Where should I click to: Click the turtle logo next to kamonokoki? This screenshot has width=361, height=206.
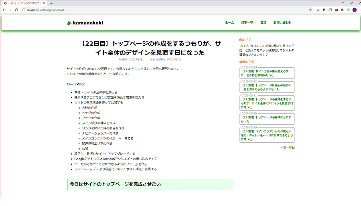69,23
